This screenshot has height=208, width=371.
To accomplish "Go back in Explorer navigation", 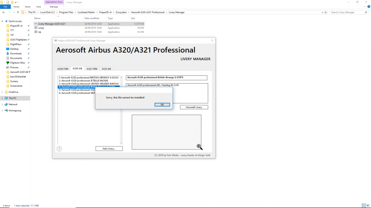I will [4, 12].
